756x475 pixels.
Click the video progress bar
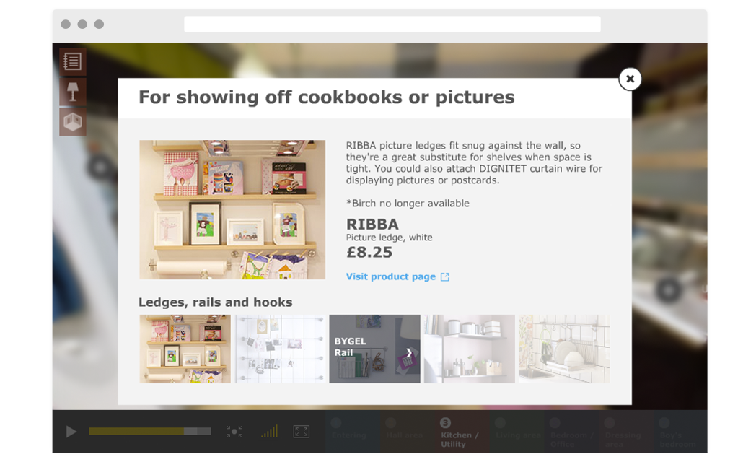click(150, 431)
